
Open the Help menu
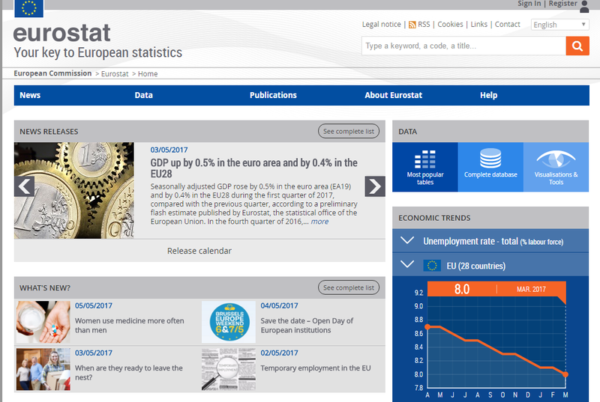tap(489, 95)
